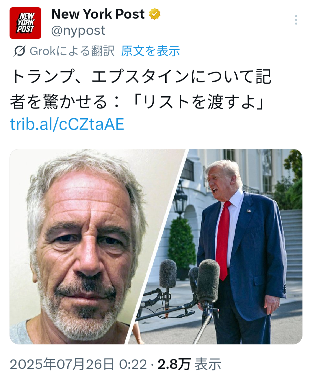Screen dimensions: 312x376
Task: Open the trib.al/cCZtaAE article link
Action: (67, 124)
